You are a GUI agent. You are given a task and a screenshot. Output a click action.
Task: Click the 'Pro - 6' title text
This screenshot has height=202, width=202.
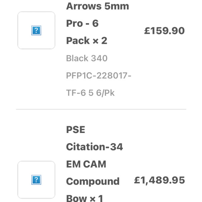tap(82, 24)
